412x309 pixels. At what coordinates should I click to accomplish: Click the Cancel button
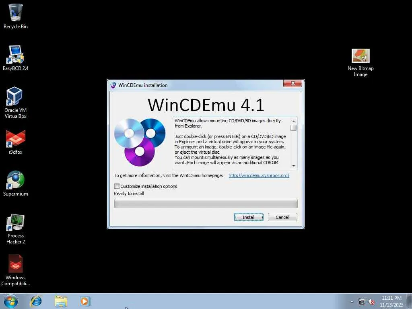pos(282,217)
